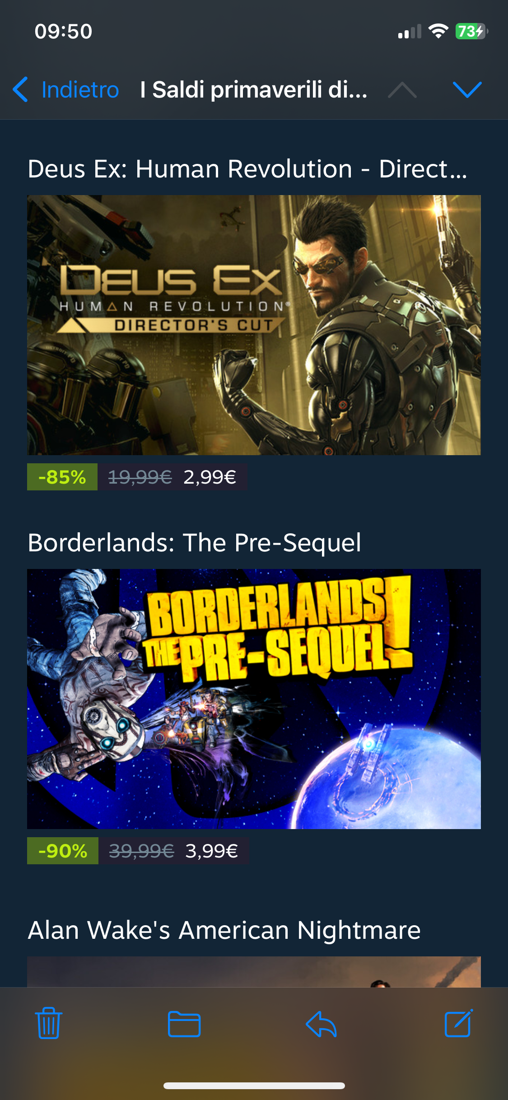
Task: Tap the Deus Ex: Human Revolution title link
Action: pyautogui.click(x=247, y=169)
